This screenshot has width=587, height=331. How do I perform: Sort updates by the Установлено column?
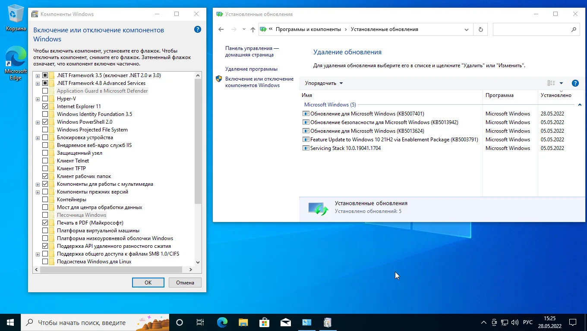pos(561,95)
